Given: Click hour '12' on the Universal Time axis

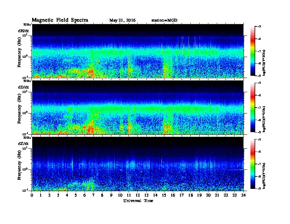Looking at the screenshot, I should click(138, 195).
